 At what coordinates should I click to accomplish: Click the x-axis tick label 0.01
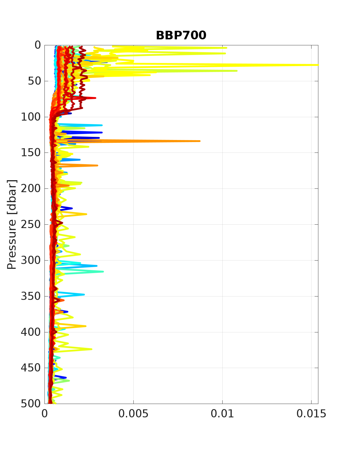tap(222, 414)
